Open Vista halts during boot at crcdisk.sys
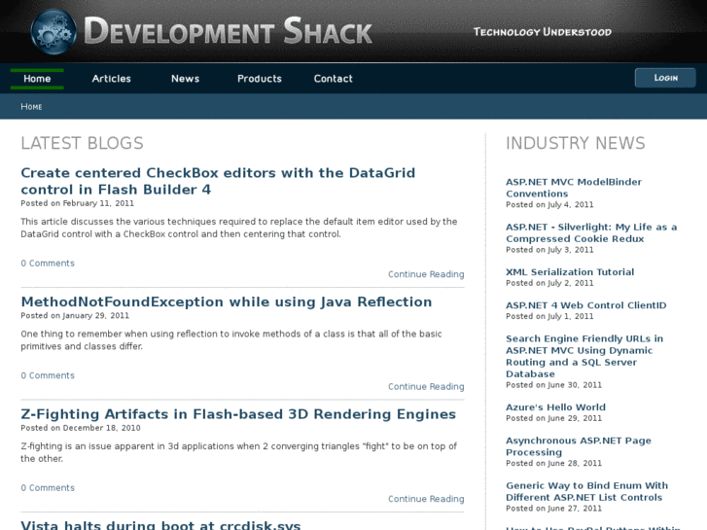Screen dimensions: 707x530 pos(160,525)
